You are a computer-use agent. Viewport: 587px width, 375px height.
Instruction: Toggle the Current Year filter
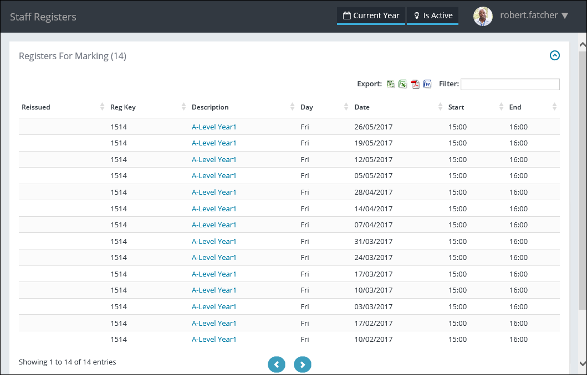pos(371,15)
